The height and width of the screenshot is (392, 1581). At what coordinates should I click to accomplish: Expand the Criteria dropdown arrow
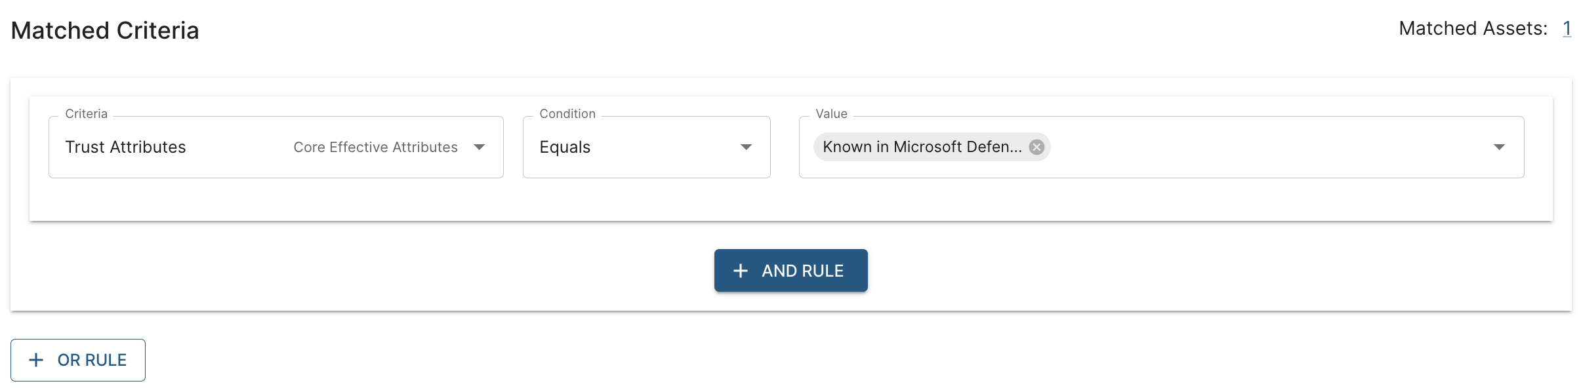[480, 147]
